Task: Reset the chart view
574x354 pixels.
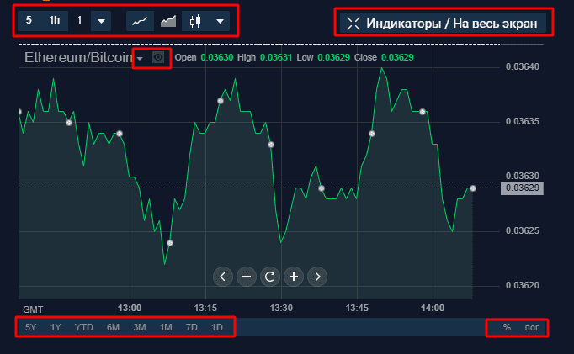Action: (x=270, y=277)
